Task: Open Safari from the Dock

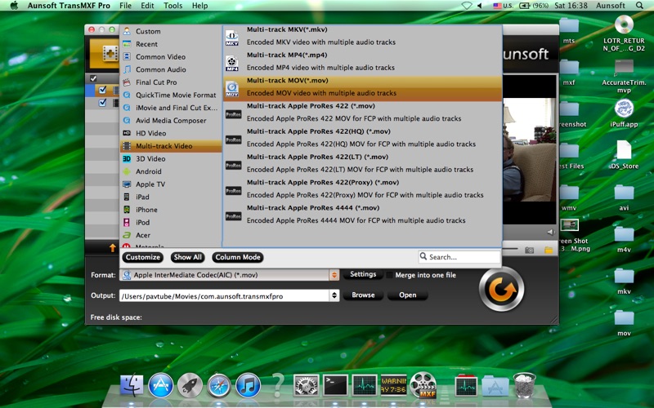Action: (x=218, y=384)
